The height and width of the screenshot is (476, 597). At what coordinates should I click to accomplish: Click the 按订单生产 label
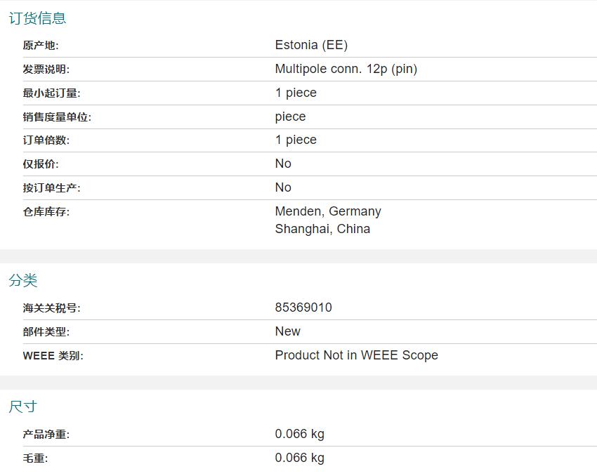pos(51,188)
